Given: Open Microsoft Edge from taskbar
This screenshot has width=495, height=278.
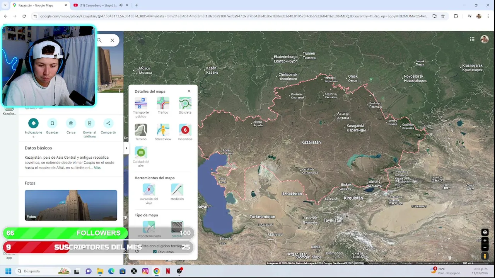Looking at the screenshot, I should 111,271.
